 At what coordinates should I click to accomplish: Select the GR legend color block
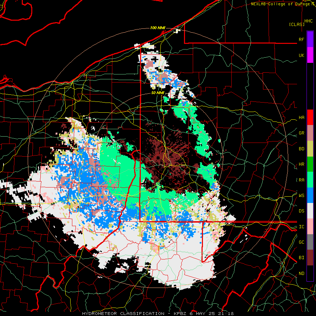(310, 133)
